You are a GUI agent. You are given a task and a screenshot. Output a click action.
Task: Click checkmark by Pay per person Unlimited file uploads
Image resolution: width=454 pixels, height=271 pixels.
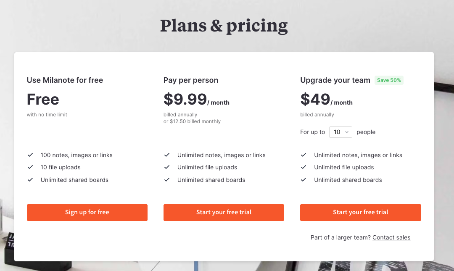point(167,167)
